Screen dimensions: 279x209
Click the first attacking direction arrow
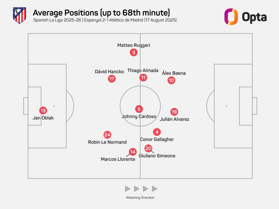click(127, 189)
